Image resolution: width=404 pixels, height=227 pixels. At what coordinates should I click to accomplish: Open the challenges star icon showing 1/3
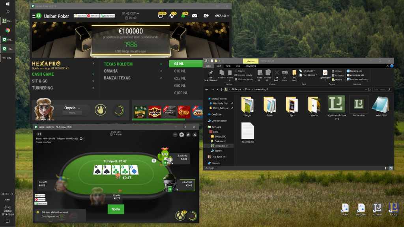[172, 15]
